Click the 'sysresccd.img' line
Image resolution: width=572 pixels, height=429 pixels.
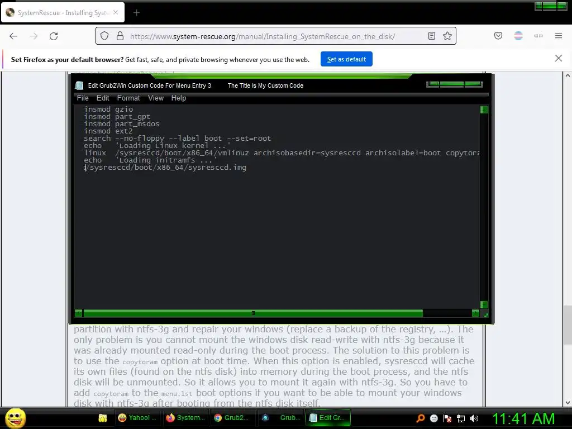(x=165, y=168)
